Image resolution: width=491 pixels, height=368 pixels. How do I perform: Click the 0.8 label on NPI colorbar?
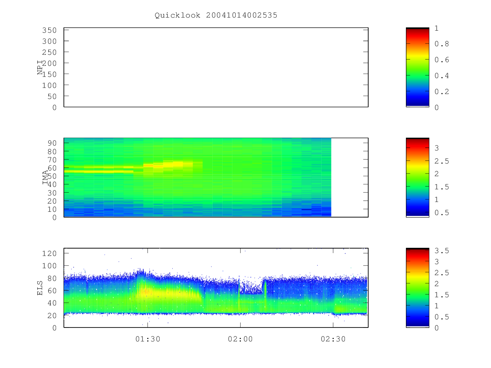click(x=442, y=44)
